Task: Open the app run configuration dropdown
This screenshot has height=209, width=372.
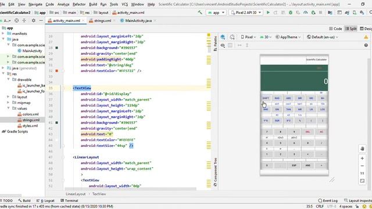Action: click(216, 12)
